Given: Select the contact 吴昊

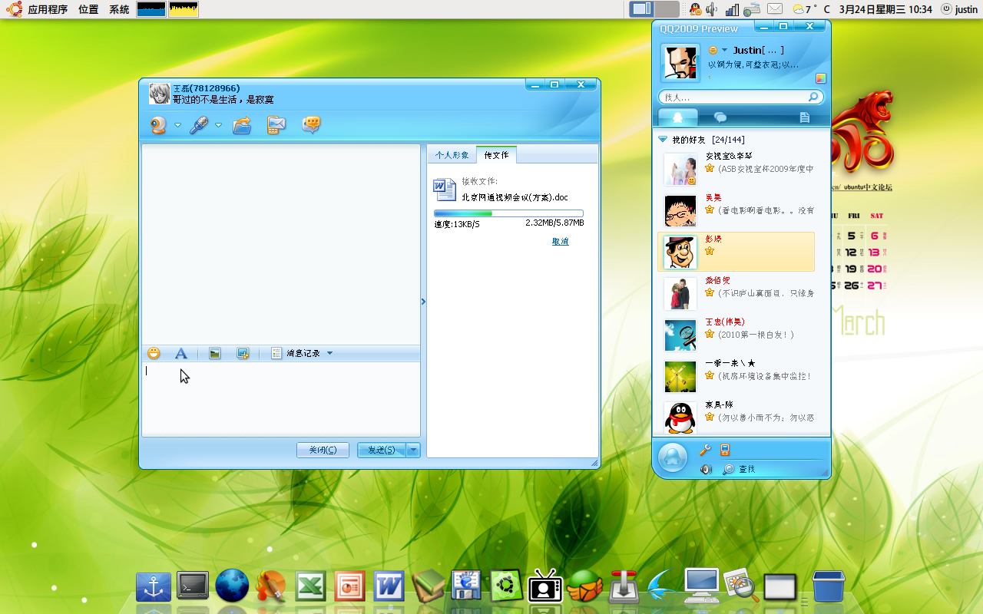Looking at the screenshot, I should [x=736, y=210].
